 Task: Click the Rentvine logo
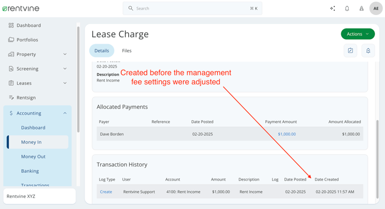[21, 8]
